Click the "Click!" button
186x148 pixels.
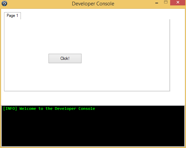pos(65,58)
